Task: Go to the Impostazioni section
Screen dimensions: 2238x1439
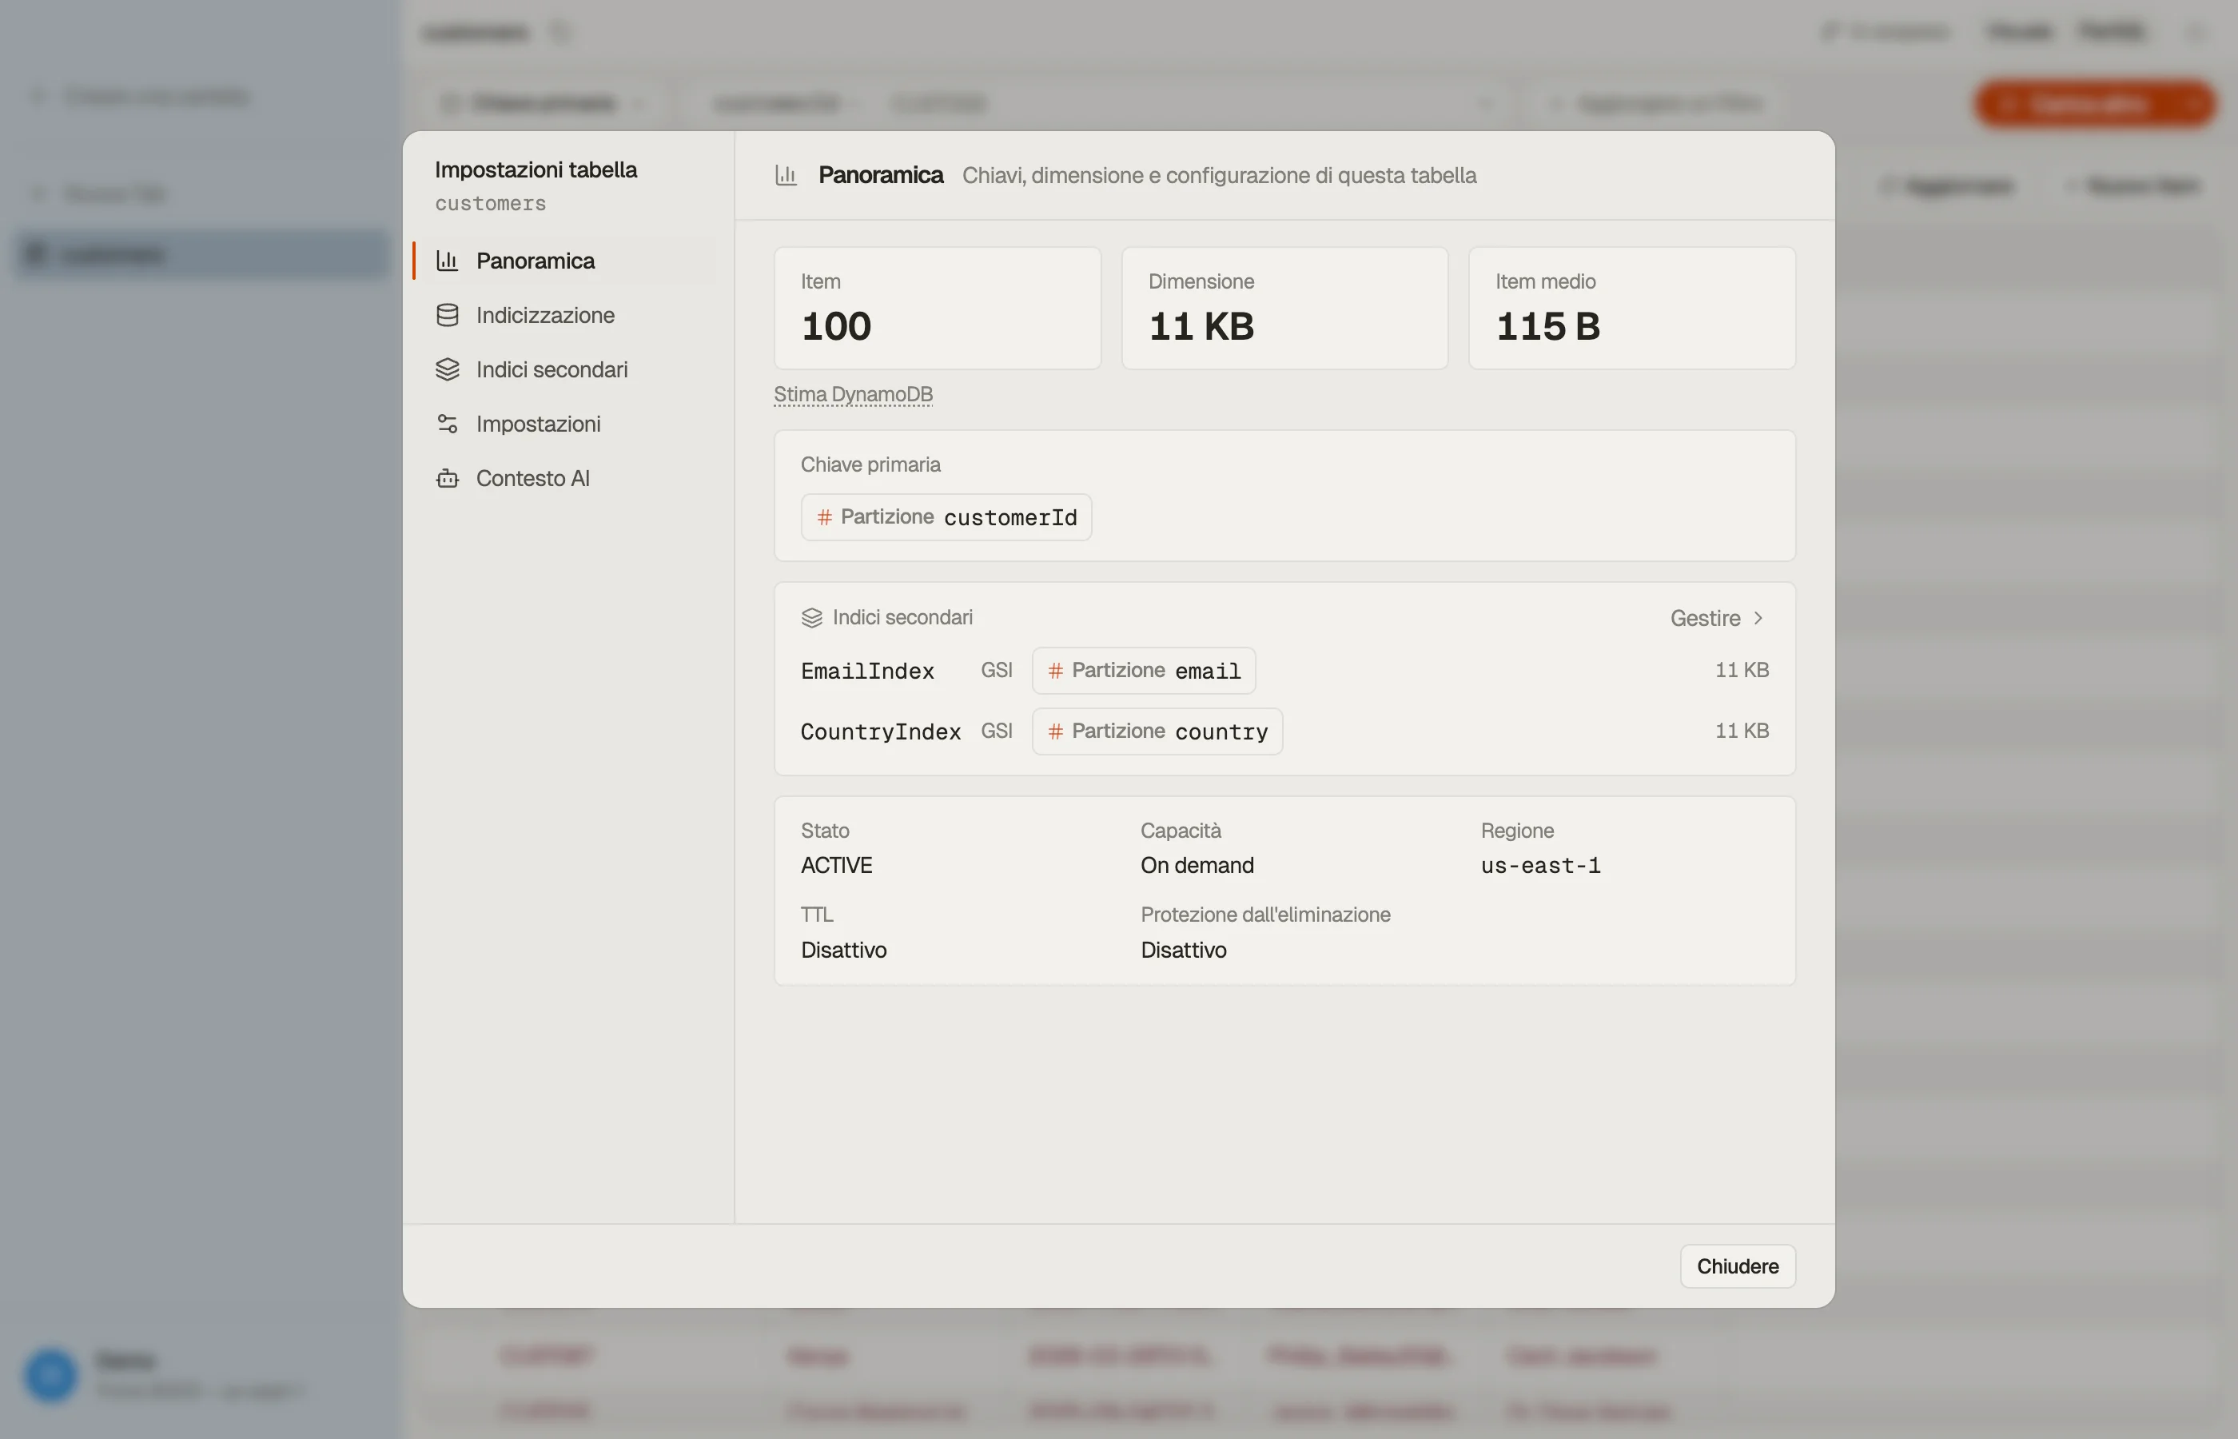Action: point(564,423)
